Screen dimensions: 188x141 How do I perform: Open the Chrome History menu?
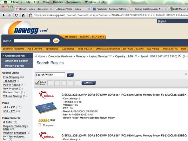point(58,2)
